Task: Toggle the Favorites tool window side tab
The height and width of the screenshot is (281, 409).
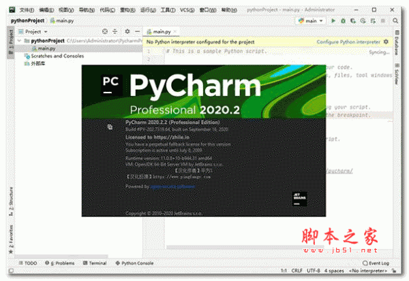Action: (x=11, y=239)
